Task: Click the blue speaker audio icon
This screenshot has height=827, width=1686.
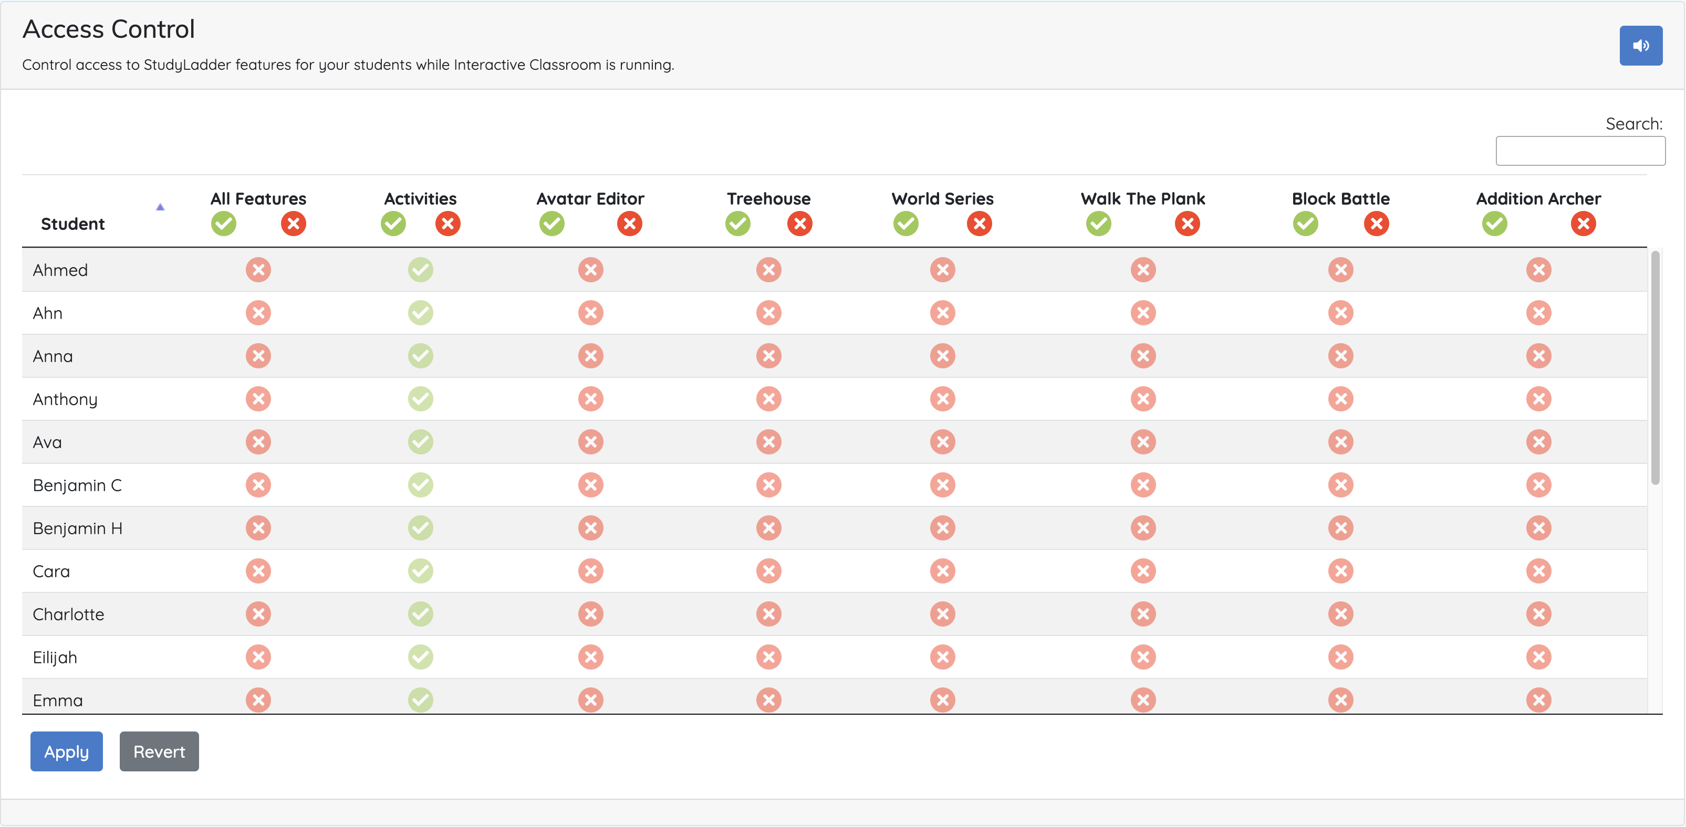Action: tap(1640, 46)
